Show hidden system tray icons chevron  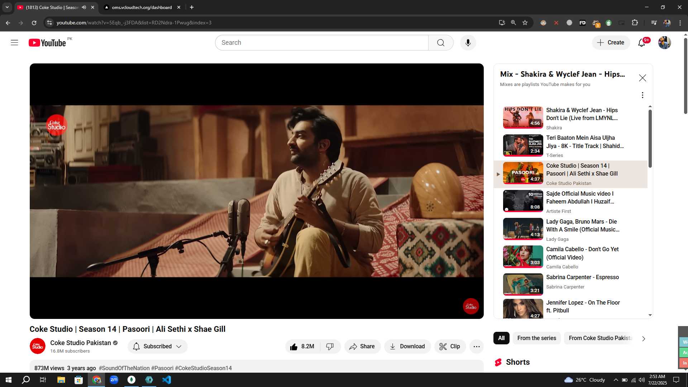tap(616, 380)
